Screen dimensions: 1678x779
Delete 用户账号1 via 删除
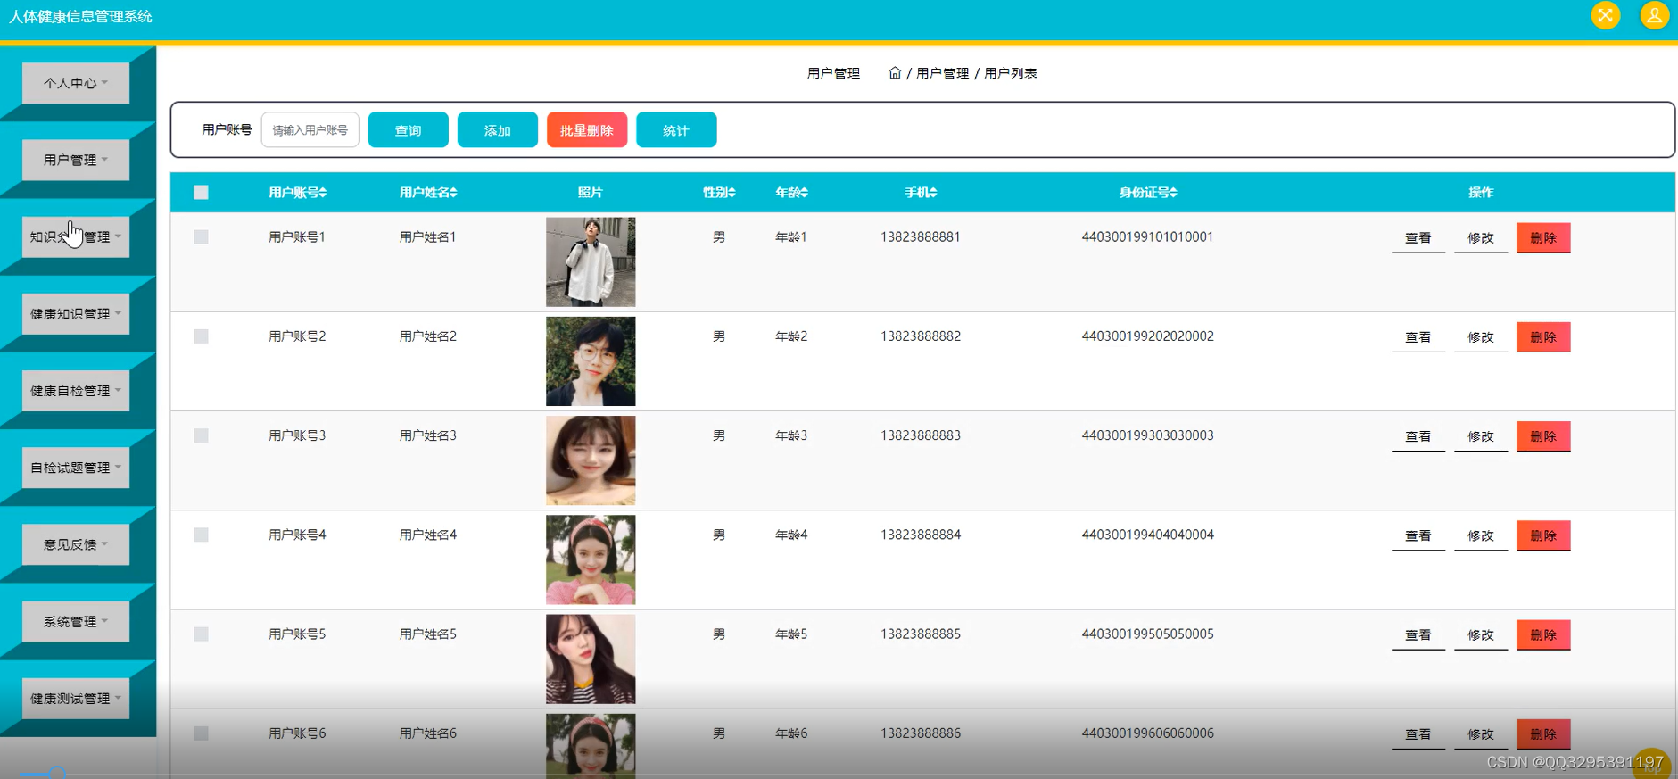point(1543,238)
